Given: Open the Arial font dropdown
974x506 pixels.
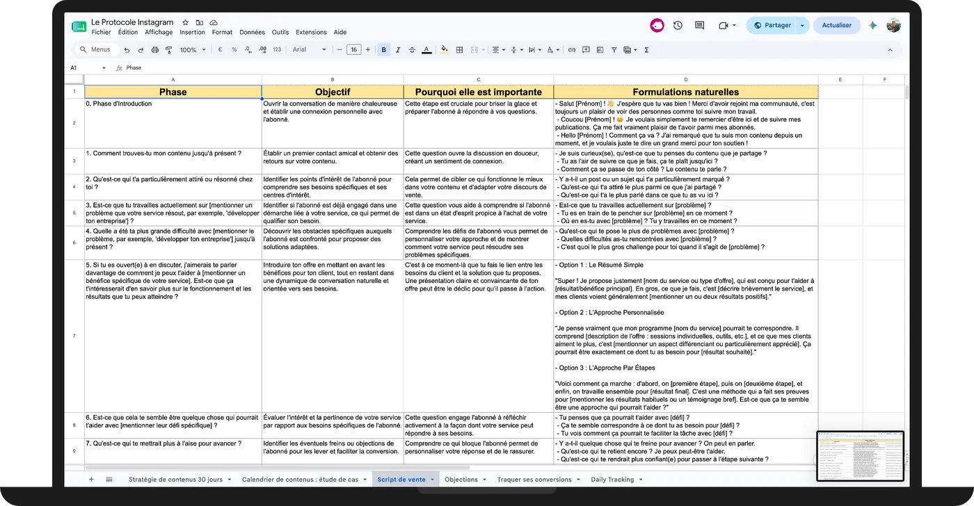Looking at the screenshot, I should (309, 50).
